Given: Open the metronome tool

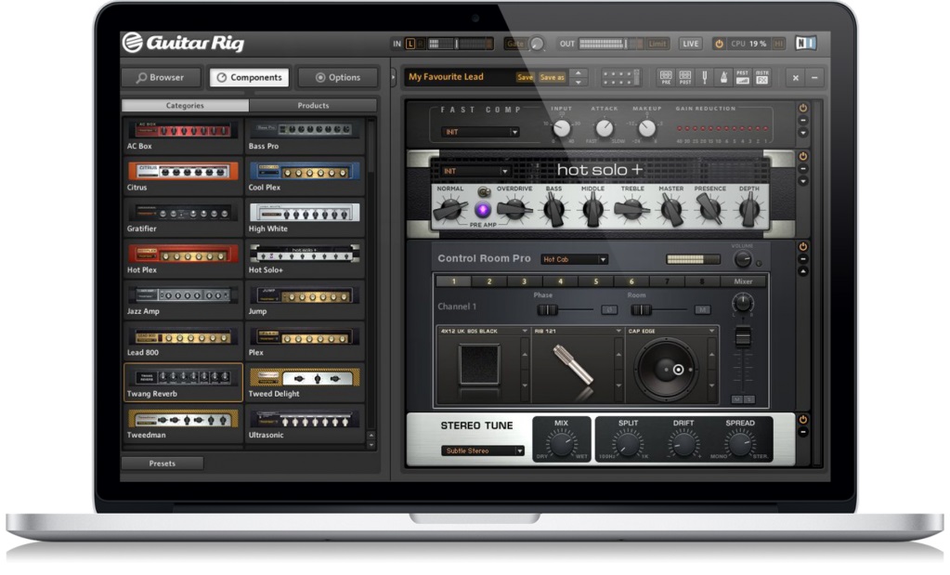Looking at the screenshot, I should pos(723,77).
